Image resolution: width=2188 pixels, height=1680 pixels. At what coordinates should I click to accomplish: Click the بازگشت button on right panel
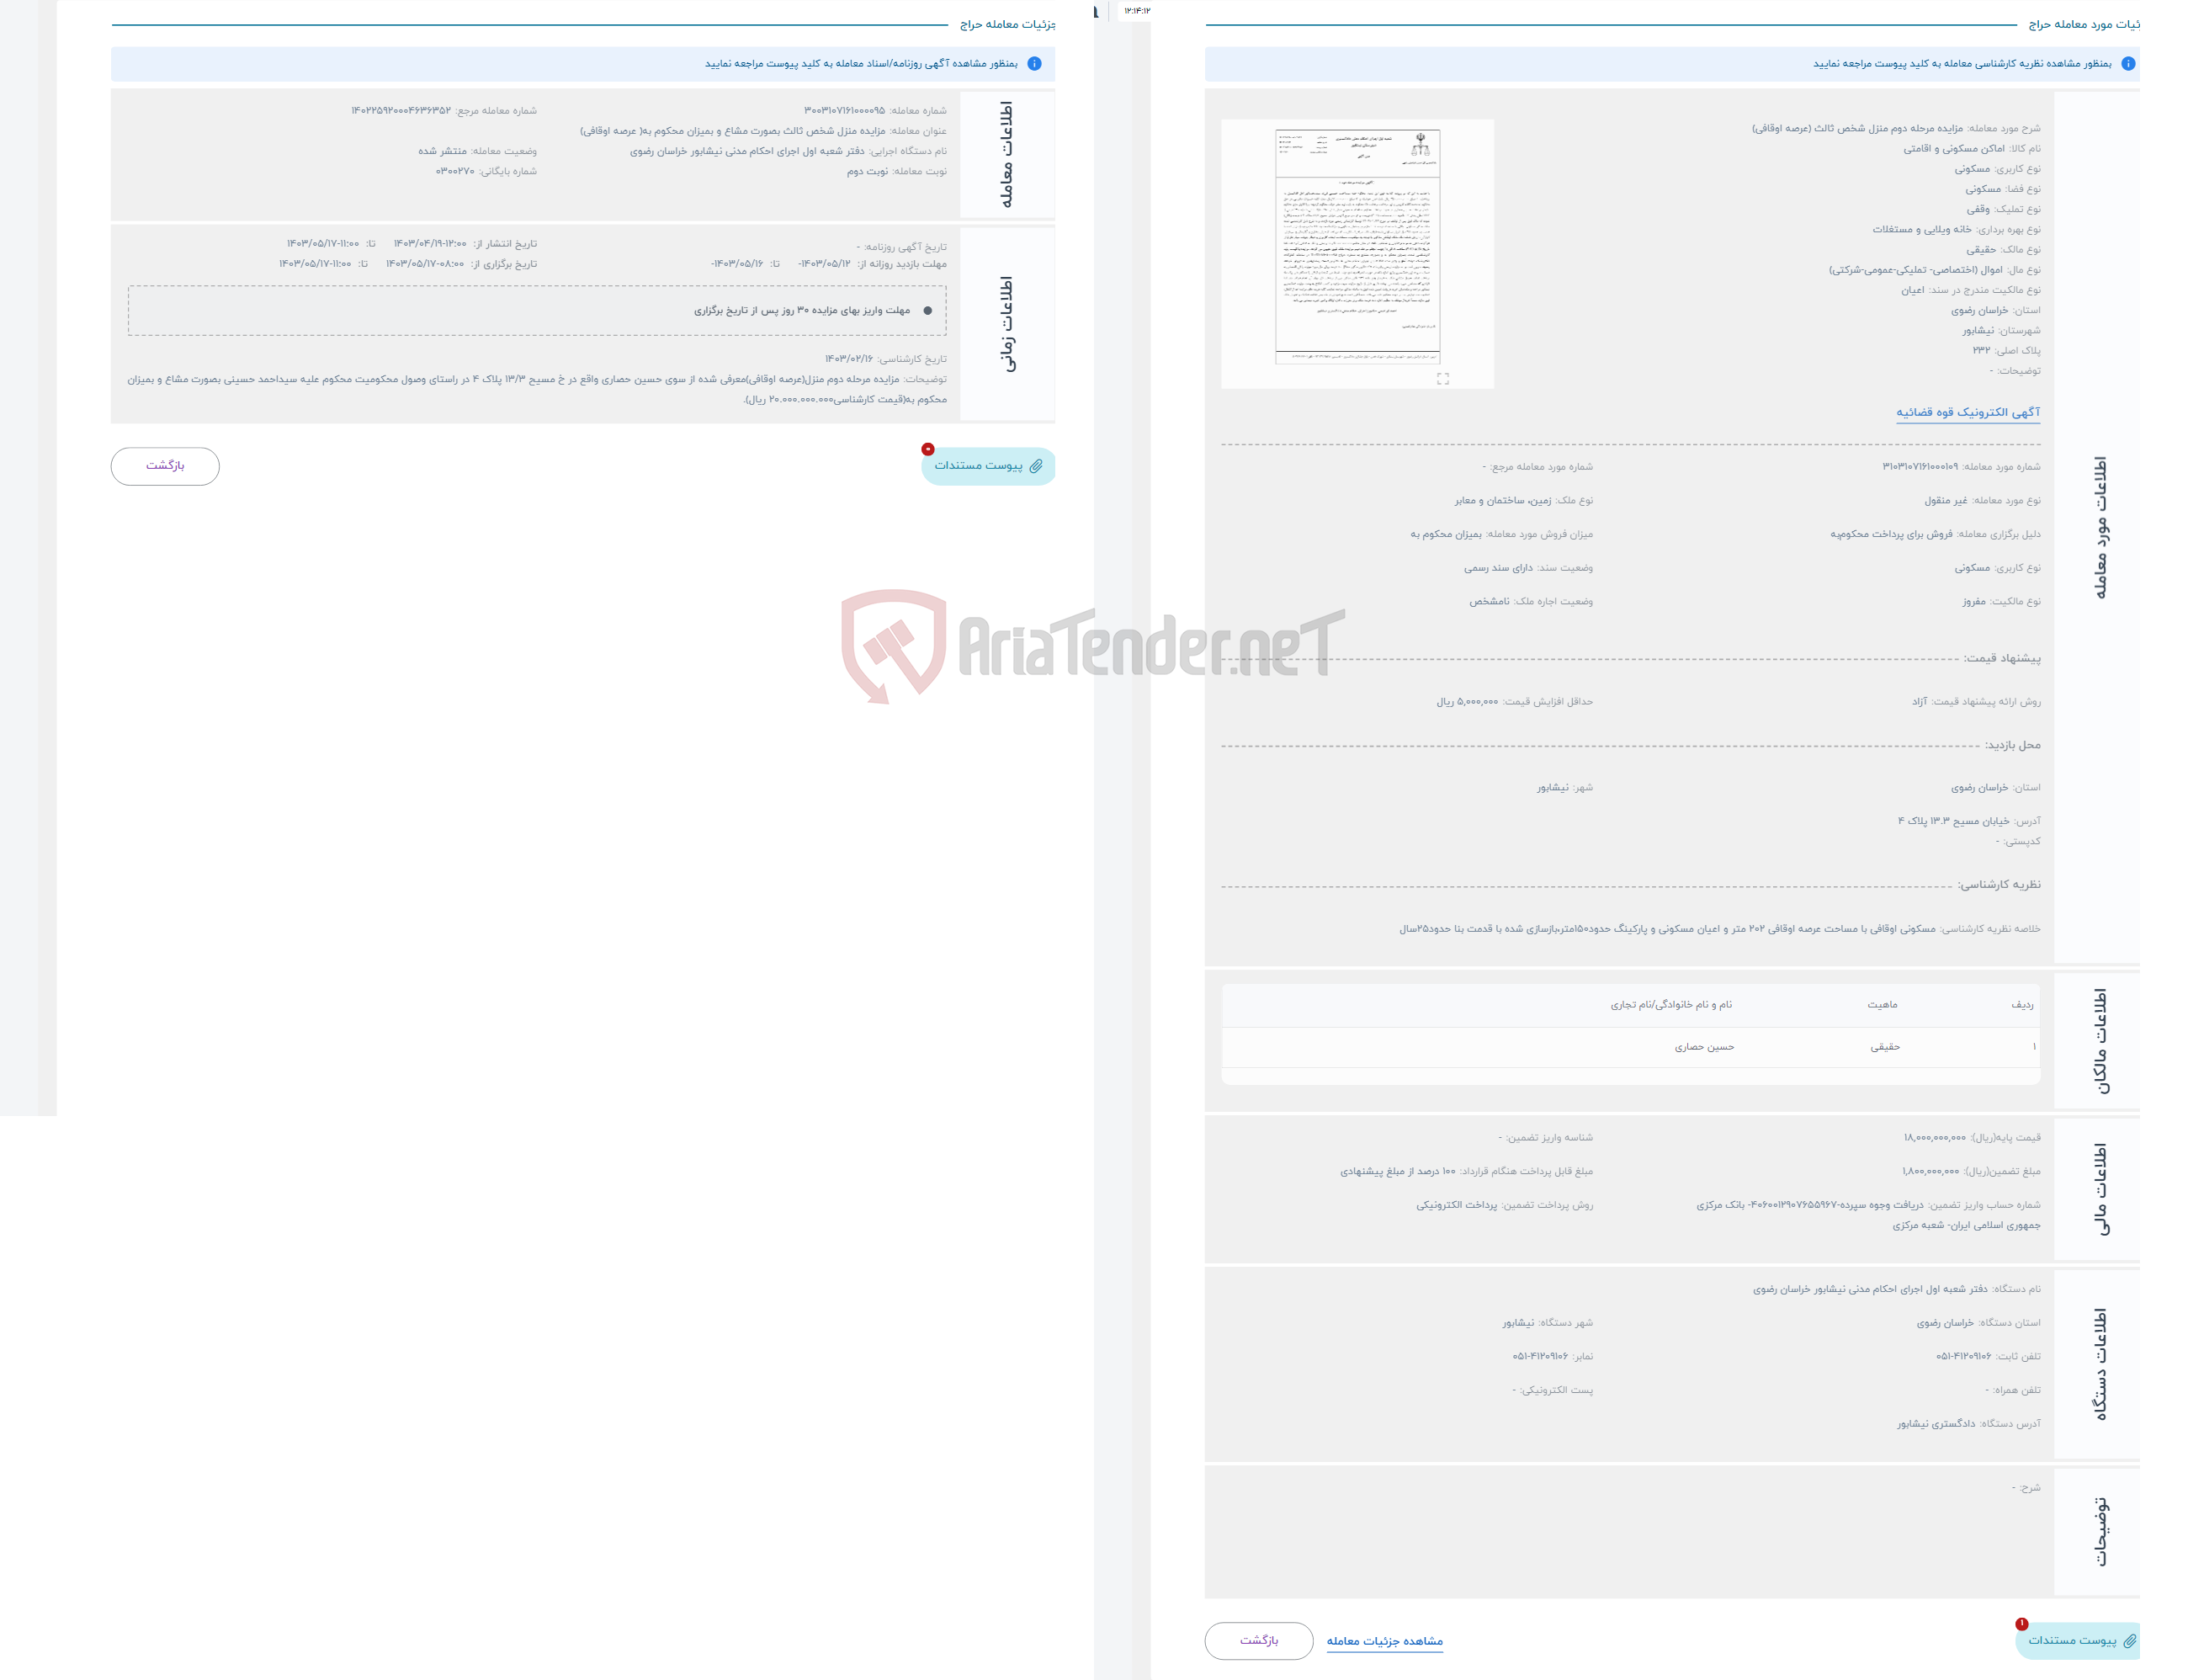(x=1258, y=1641)
